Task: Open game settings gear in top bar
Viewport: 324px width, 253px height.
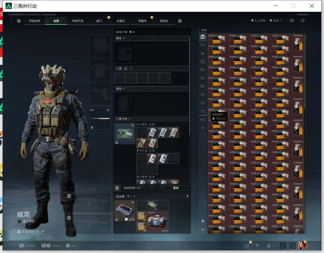Action: click(303, 20)
